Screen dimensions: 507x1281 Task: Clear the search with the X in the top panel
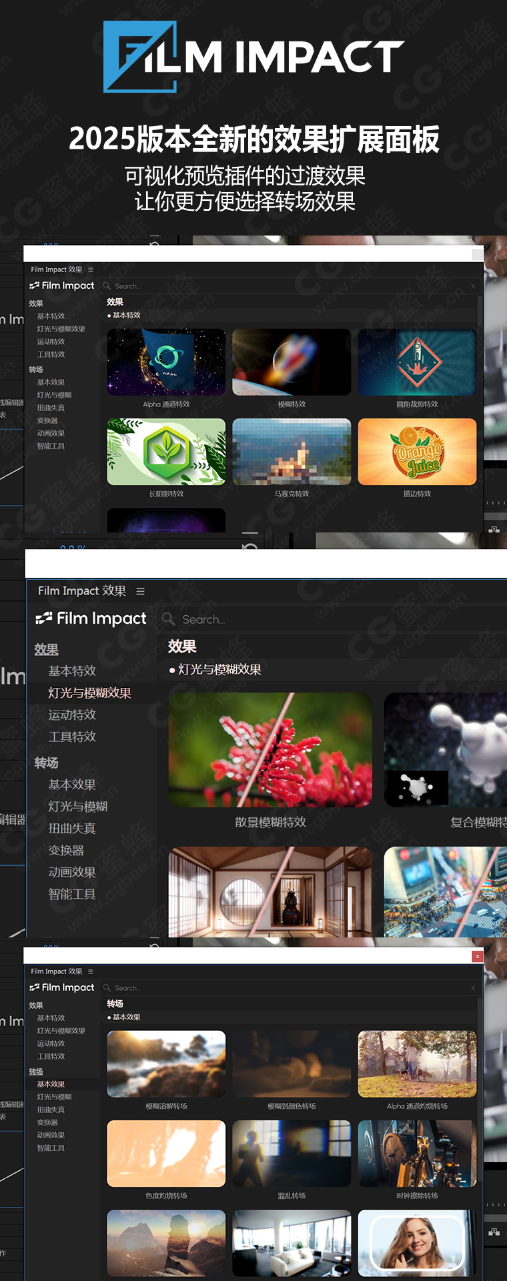tap(473, 286)
